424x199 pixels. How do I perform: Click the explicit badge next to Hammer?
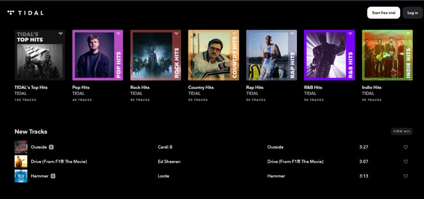coord(53,176)
